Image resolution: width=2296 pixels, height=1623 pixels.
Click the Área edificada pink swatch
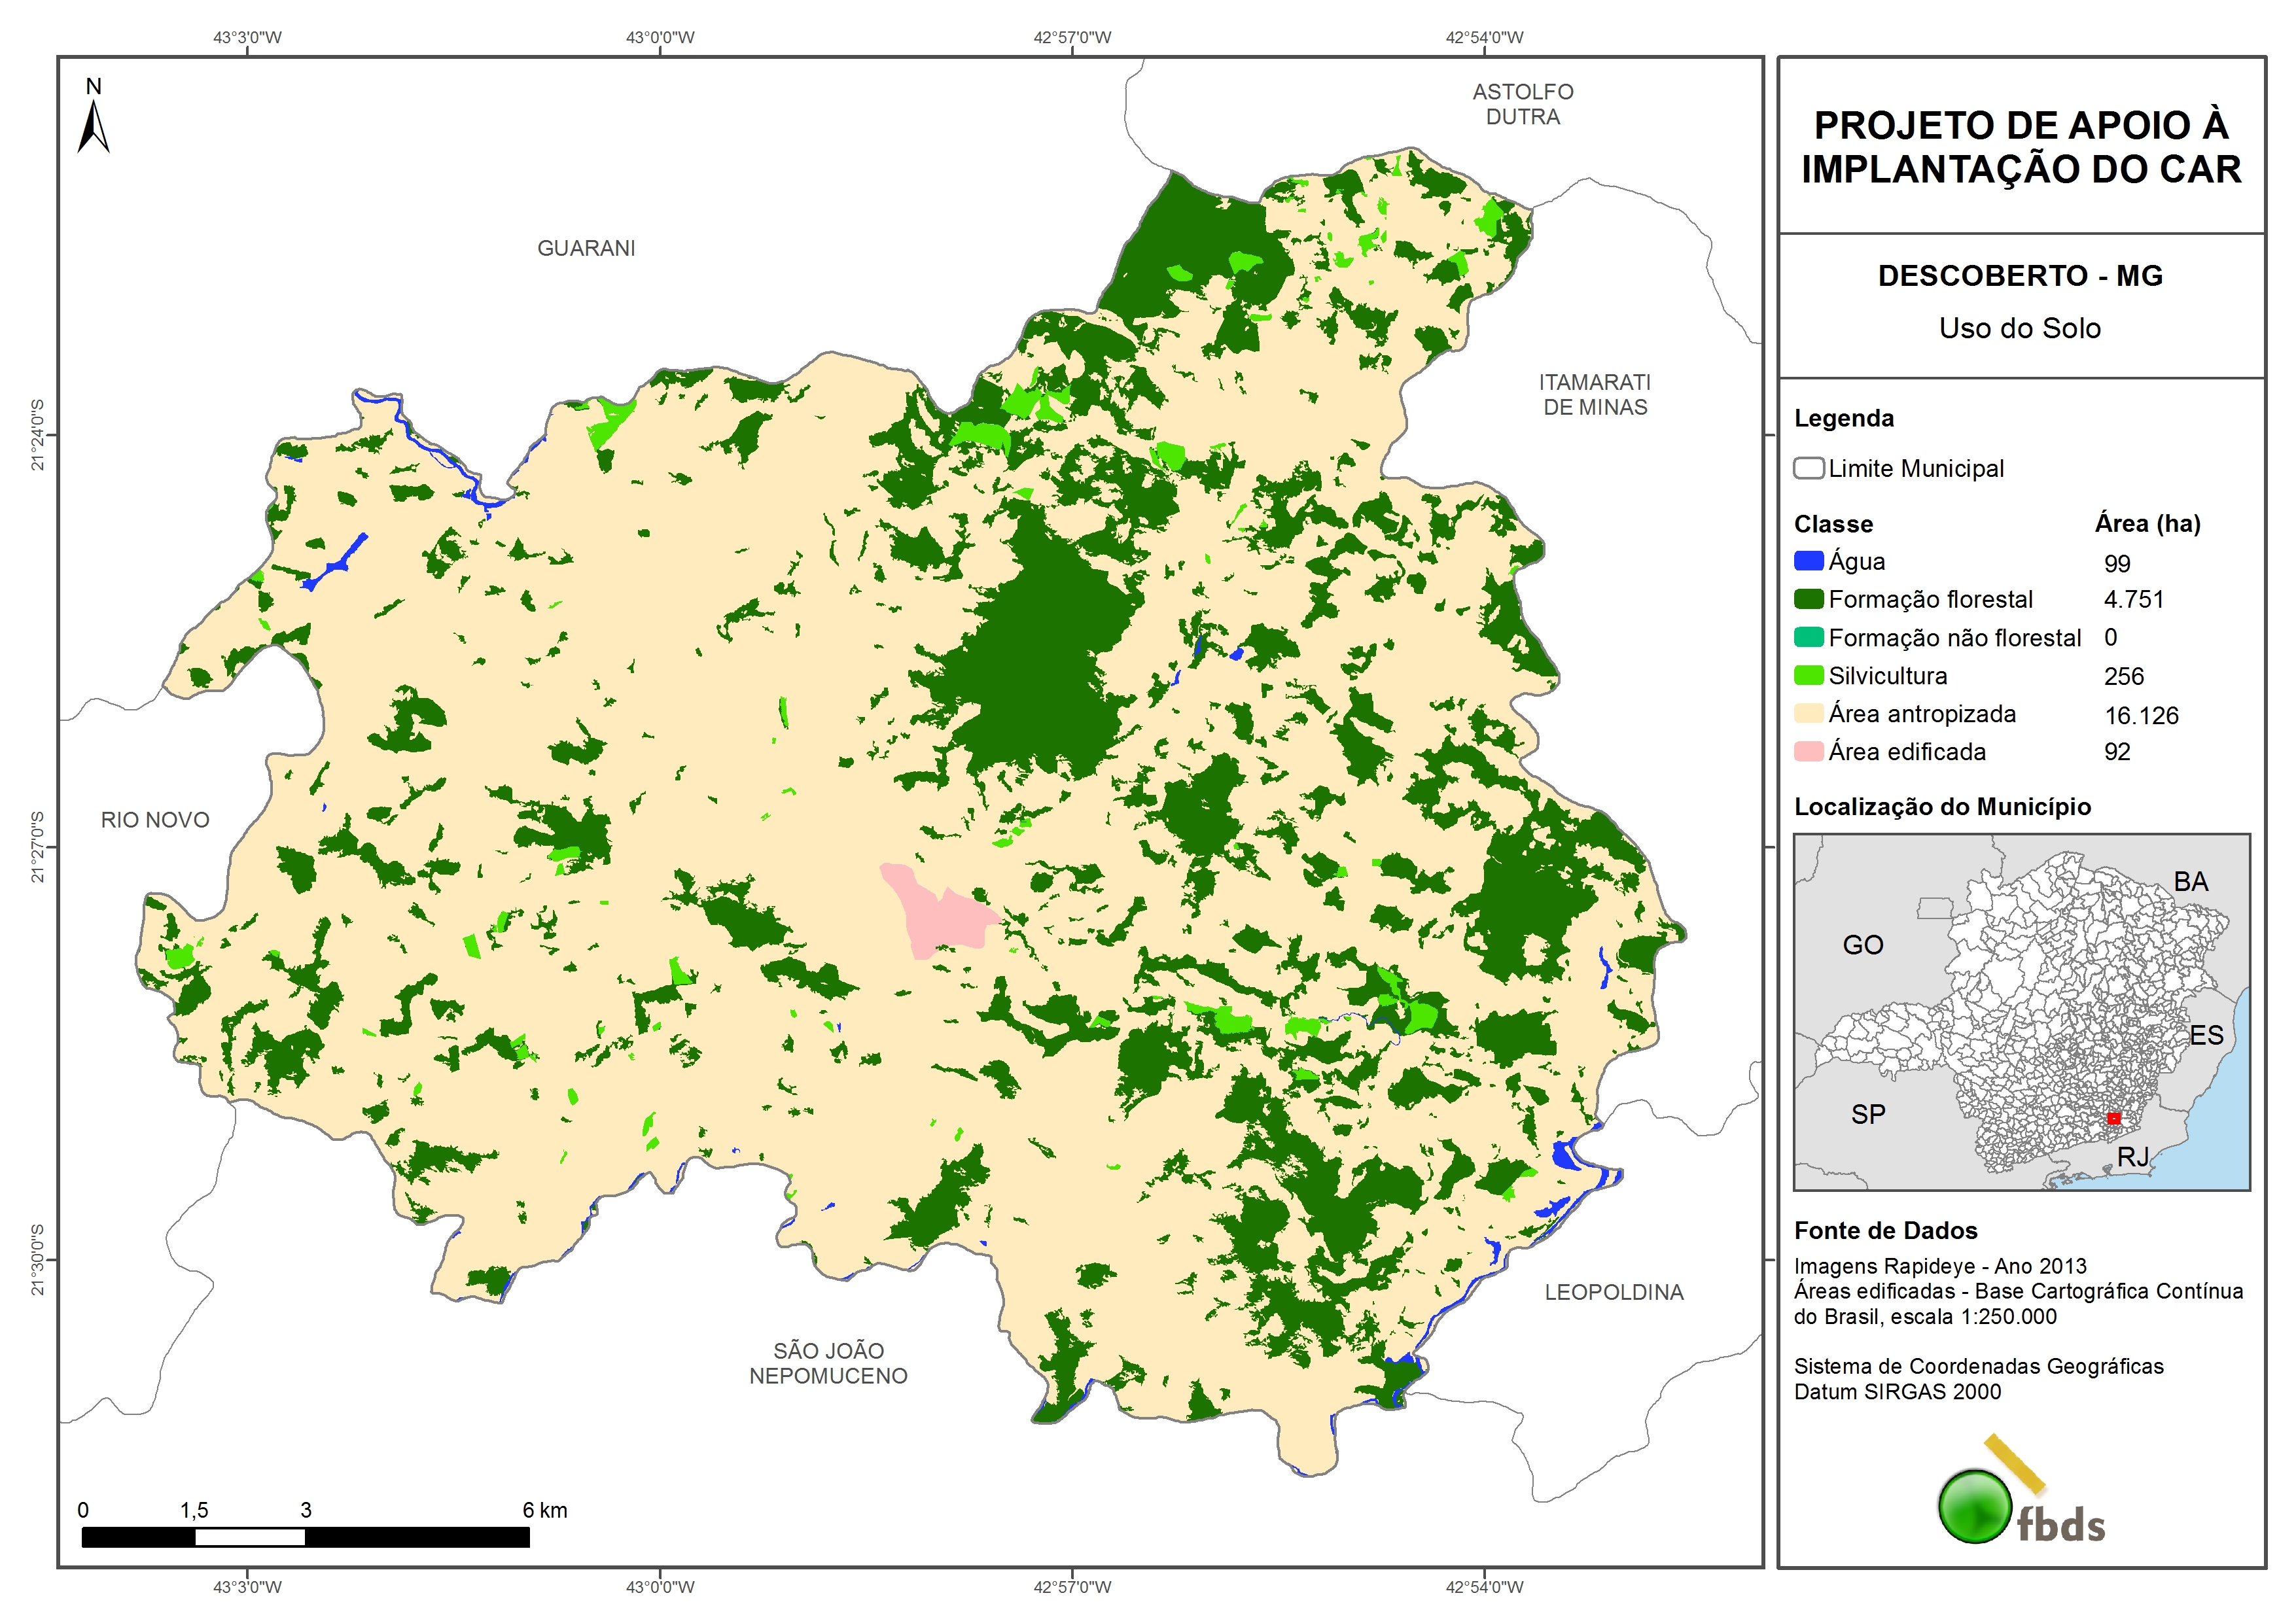point(1808,751)
